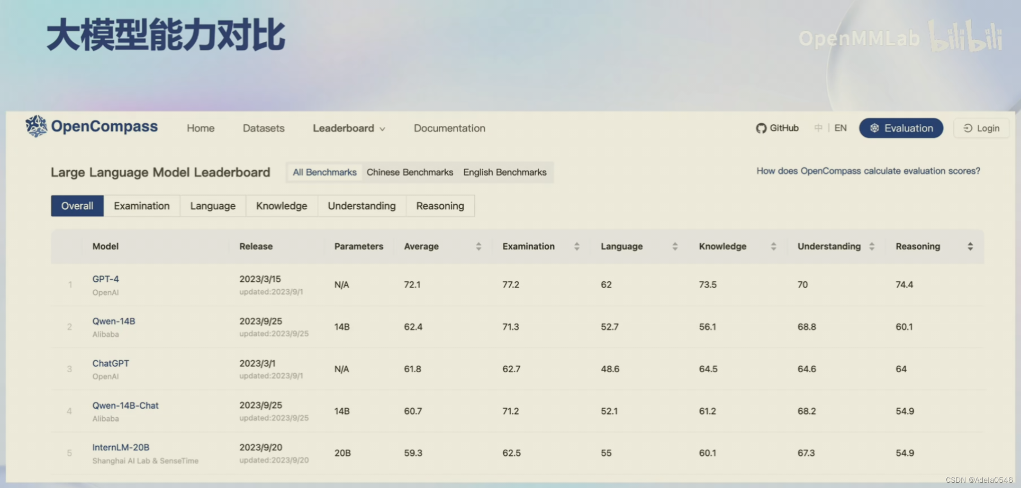Image resolution: width=1021 pixels, height=488 pixels.
Task: Sort by Examination column arrows
Action: [577, 246]
